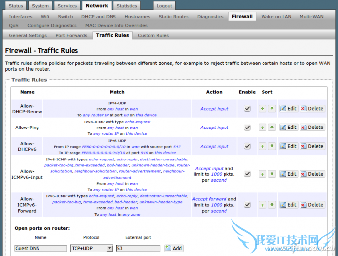Delete the Allow-Ping rule
Image resolution: width=338 pixels, height=256 pixels.
pos(312,127)
